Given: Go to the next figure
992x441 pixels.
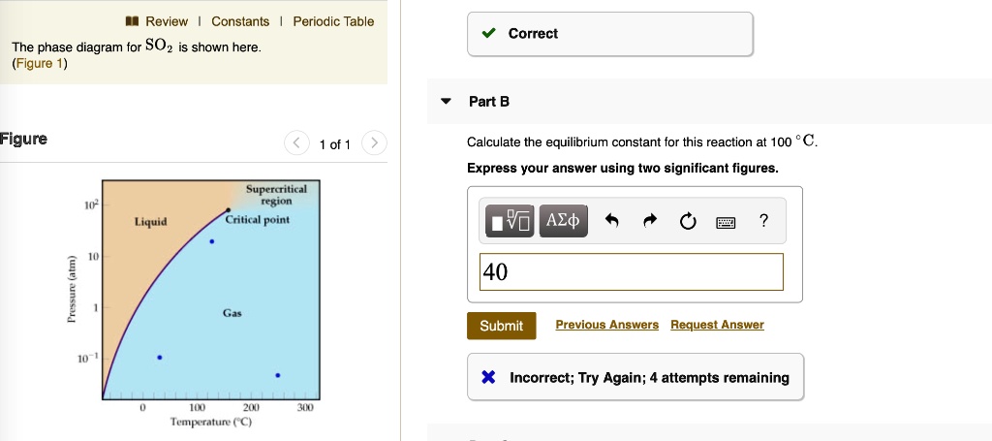Looking at the screenshot, I should tap(373, 144).
